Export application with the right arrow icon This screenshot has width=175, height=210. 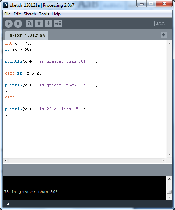point(58,24)
